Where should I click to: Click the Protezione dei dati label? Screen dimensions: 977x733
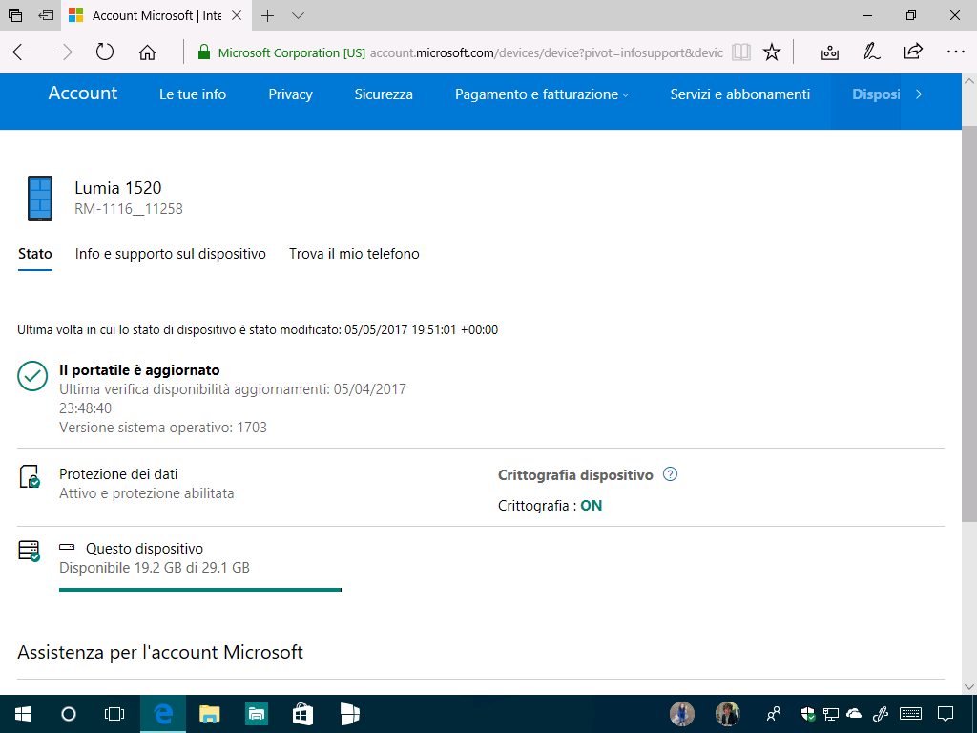pyautogui.click(x=118, y=474)
